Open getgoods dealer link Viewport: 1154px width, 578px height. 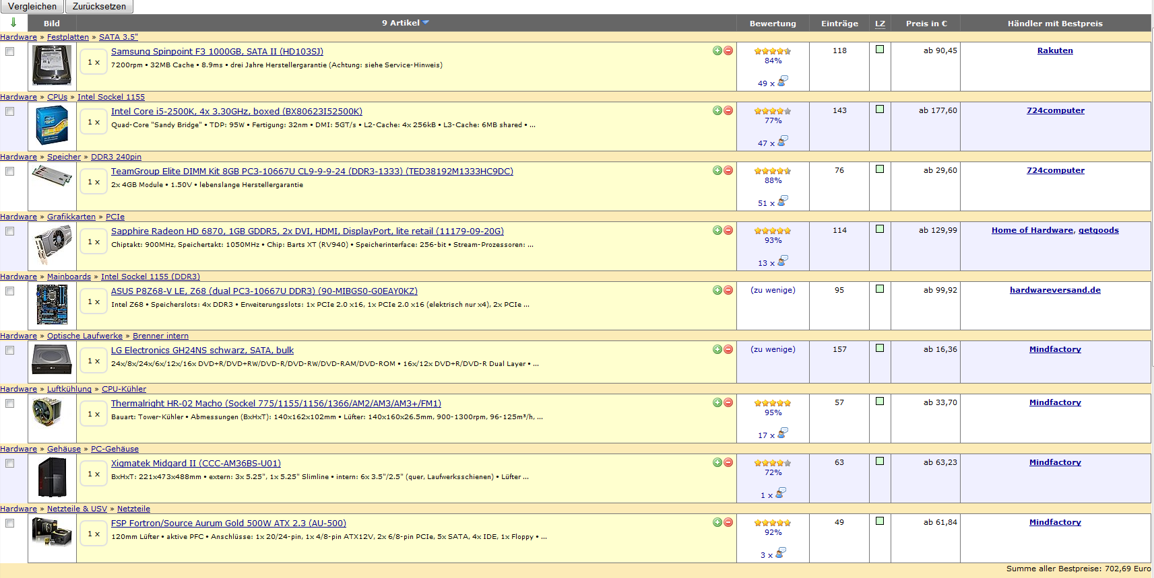1098,230
